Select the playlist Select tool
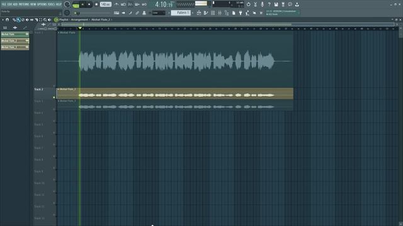The image size is (403, 226). 40,19
